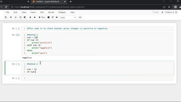Open the tab search chevron
The height and width of the screenshot is (102, 181).
(164, 1)
